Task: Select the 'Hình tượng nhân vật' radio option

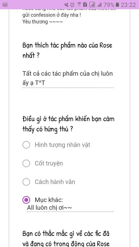Action: click(26, 145)
